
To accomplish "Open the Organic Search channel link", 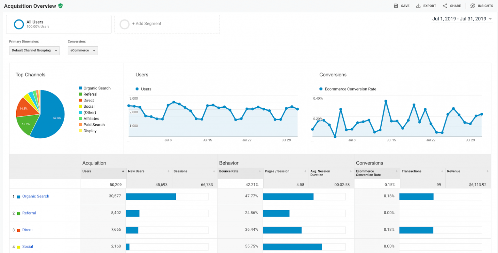I will 36,196.
